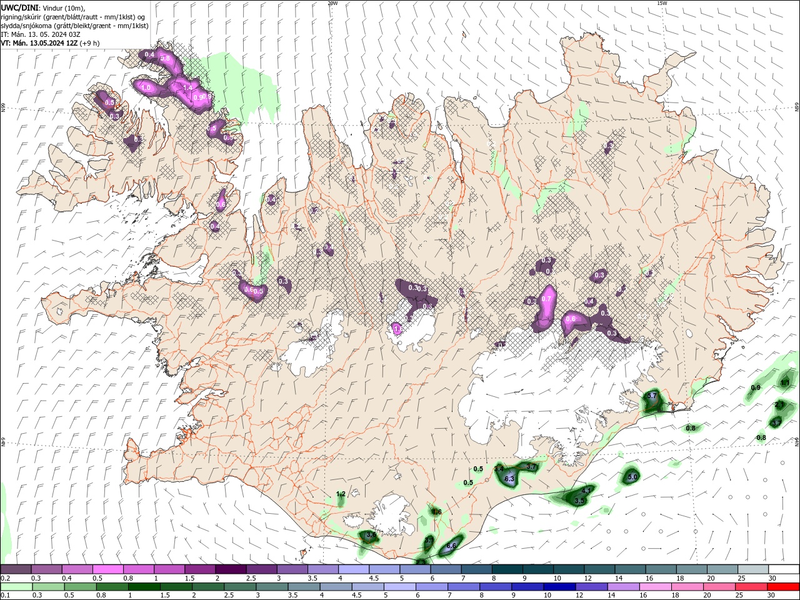Click the grey-purple 0.2 swatch in snow legend
This screenshot has height=600, width=800.
16,569
